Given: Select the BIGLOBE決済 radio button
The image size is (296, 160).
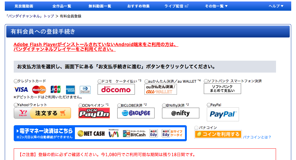Looking at the screenshot, I should click(x=119, y=105).
